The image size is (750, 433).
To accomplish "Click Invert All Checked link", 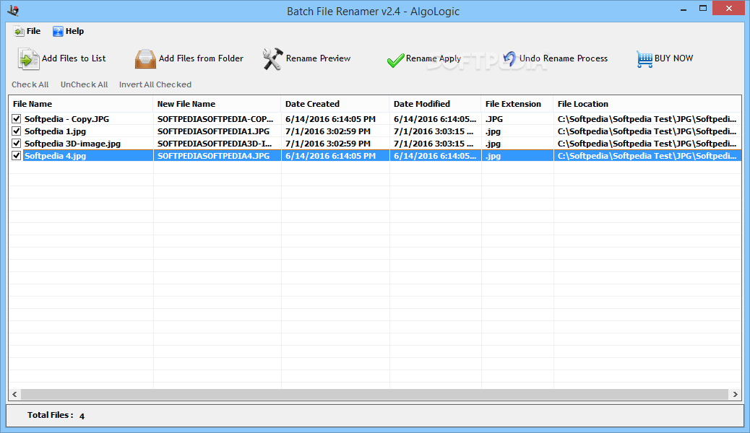I will 155,84.
